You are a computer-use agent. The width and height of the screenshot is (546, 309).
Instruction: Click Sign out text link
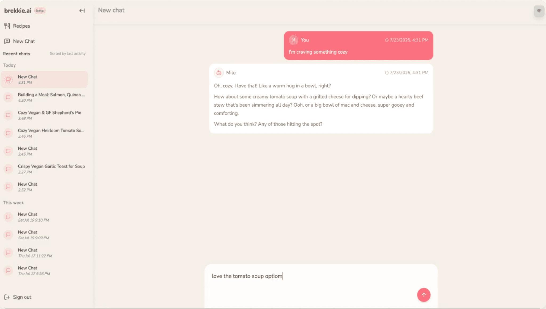(22, 297)
